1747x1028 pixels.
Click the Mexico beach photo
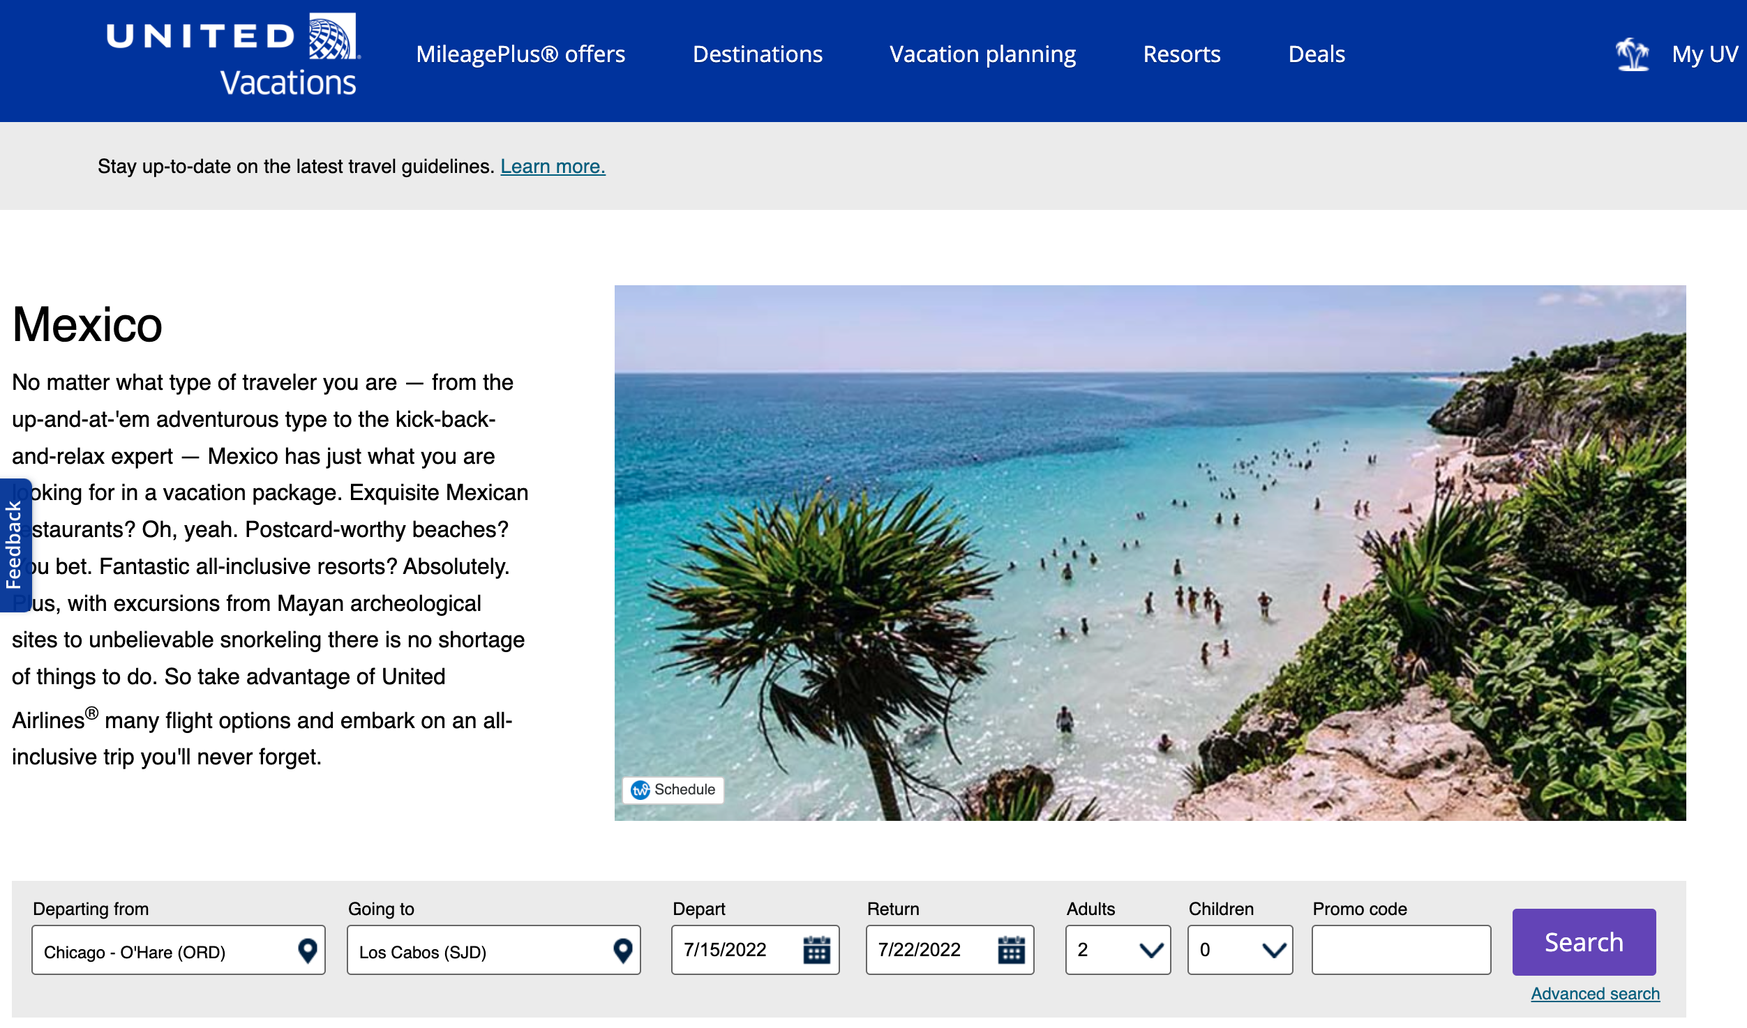[x=1150, y=552]
